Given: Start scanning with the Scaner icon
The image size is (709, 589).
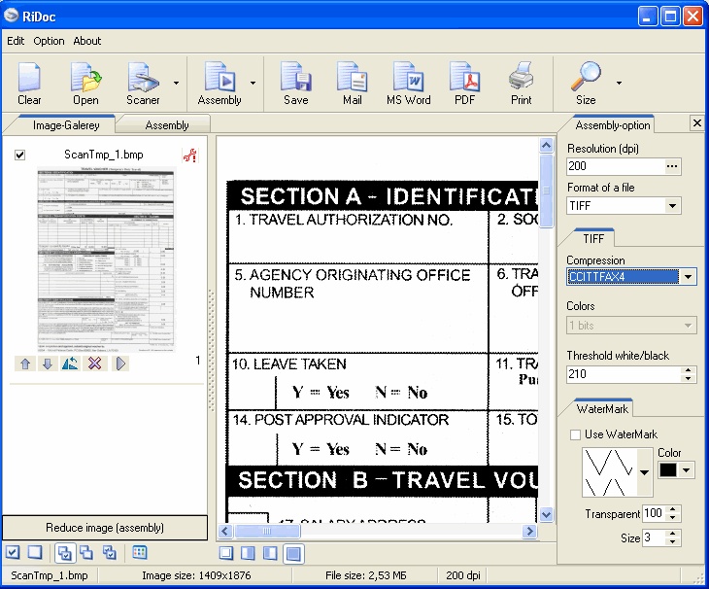Looking at the screenshot, I should click(144, 83).
